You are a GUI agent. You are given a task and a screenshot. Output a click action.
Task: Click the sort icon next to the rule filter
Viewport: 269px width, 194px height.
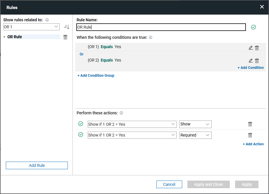[x=66, y=27]
